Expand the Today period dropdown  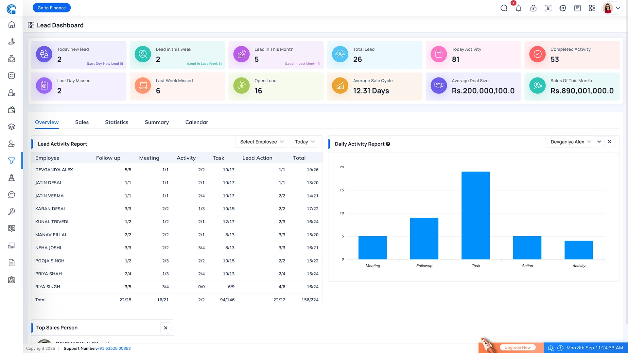tap(304, 142)
